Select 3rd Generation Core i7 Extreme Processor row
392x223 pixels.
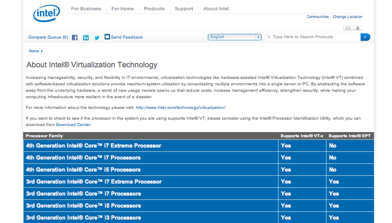(199, 182)
